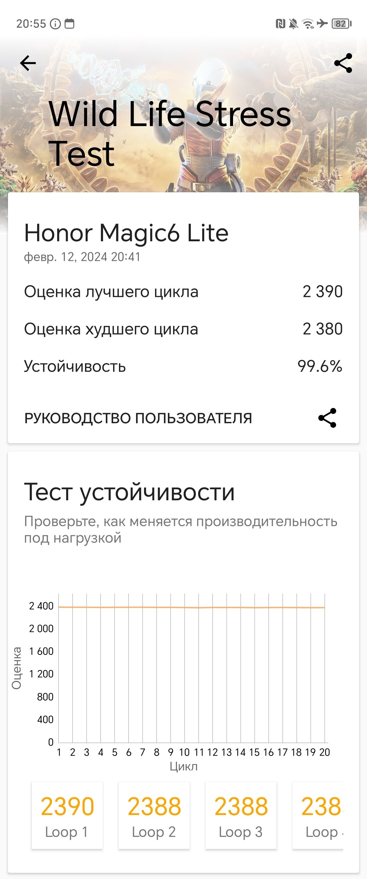Tap the muted bell status icon
The height and width of the screenshot is (879, 367).
click(x=293, y=24)
